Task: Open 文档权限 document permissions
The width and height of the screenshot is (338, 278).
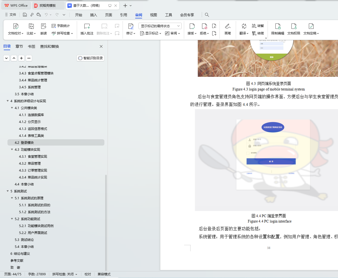Action: [x=294, y=29]
